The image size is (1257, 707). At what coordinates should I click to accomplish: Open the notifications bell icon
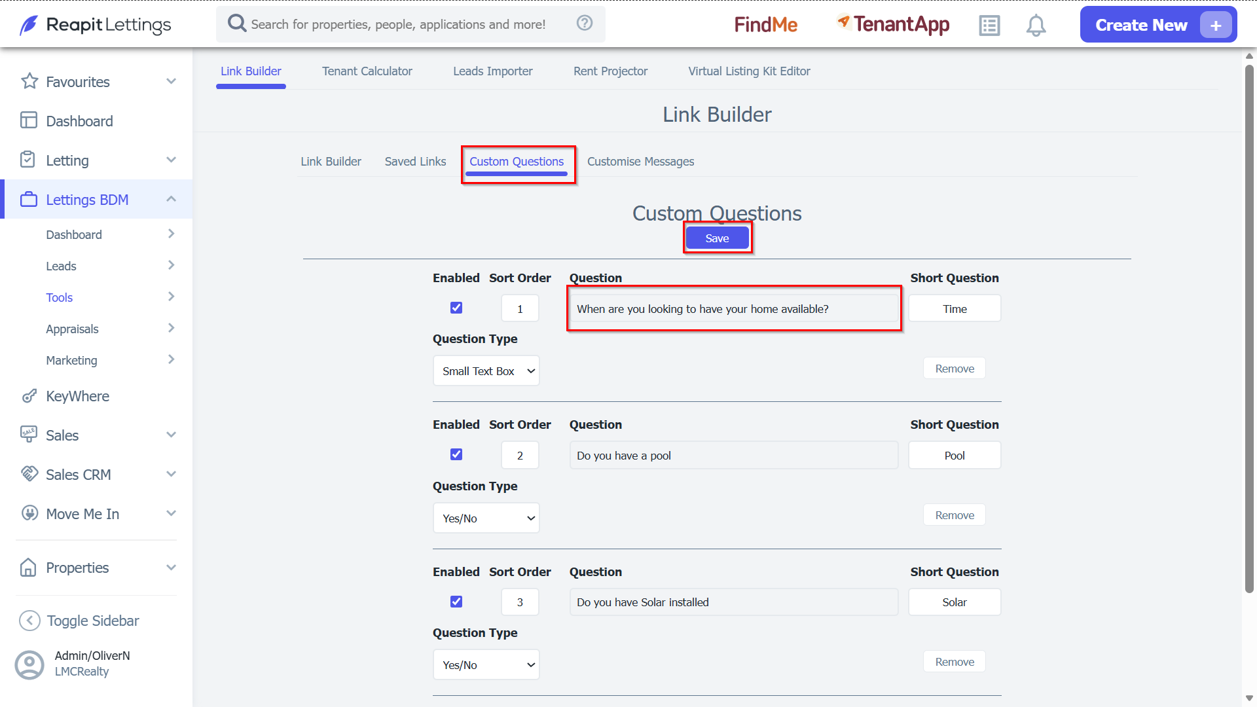[x=1036, y=26]
